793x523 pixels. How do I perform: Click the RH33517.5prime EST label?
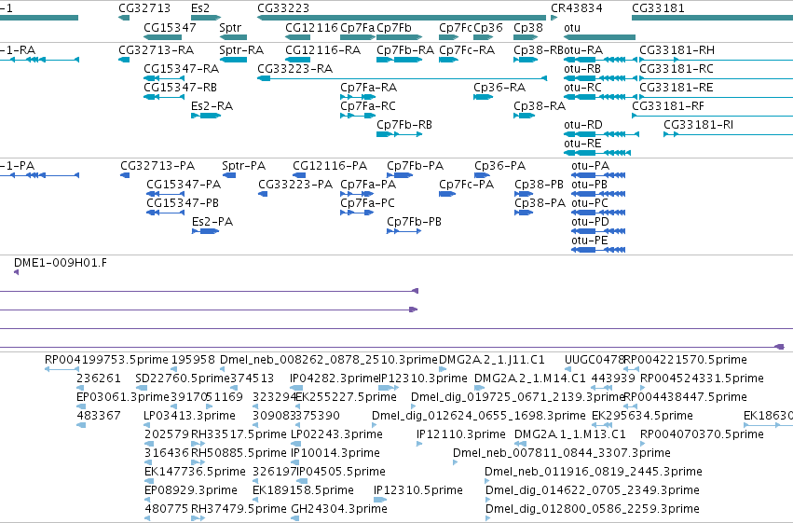click(239, 434)
